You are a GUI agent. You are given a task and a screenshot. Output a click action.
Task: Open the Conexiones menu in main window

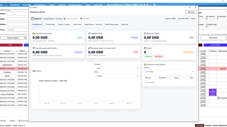click(13, 5)
